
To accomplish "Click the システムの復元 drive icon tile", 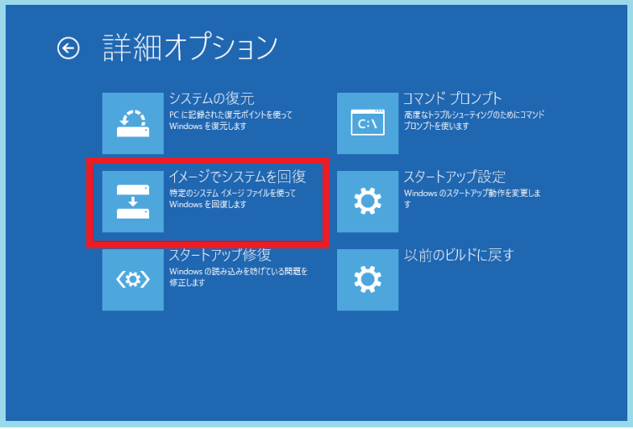I will click(133, 123).
